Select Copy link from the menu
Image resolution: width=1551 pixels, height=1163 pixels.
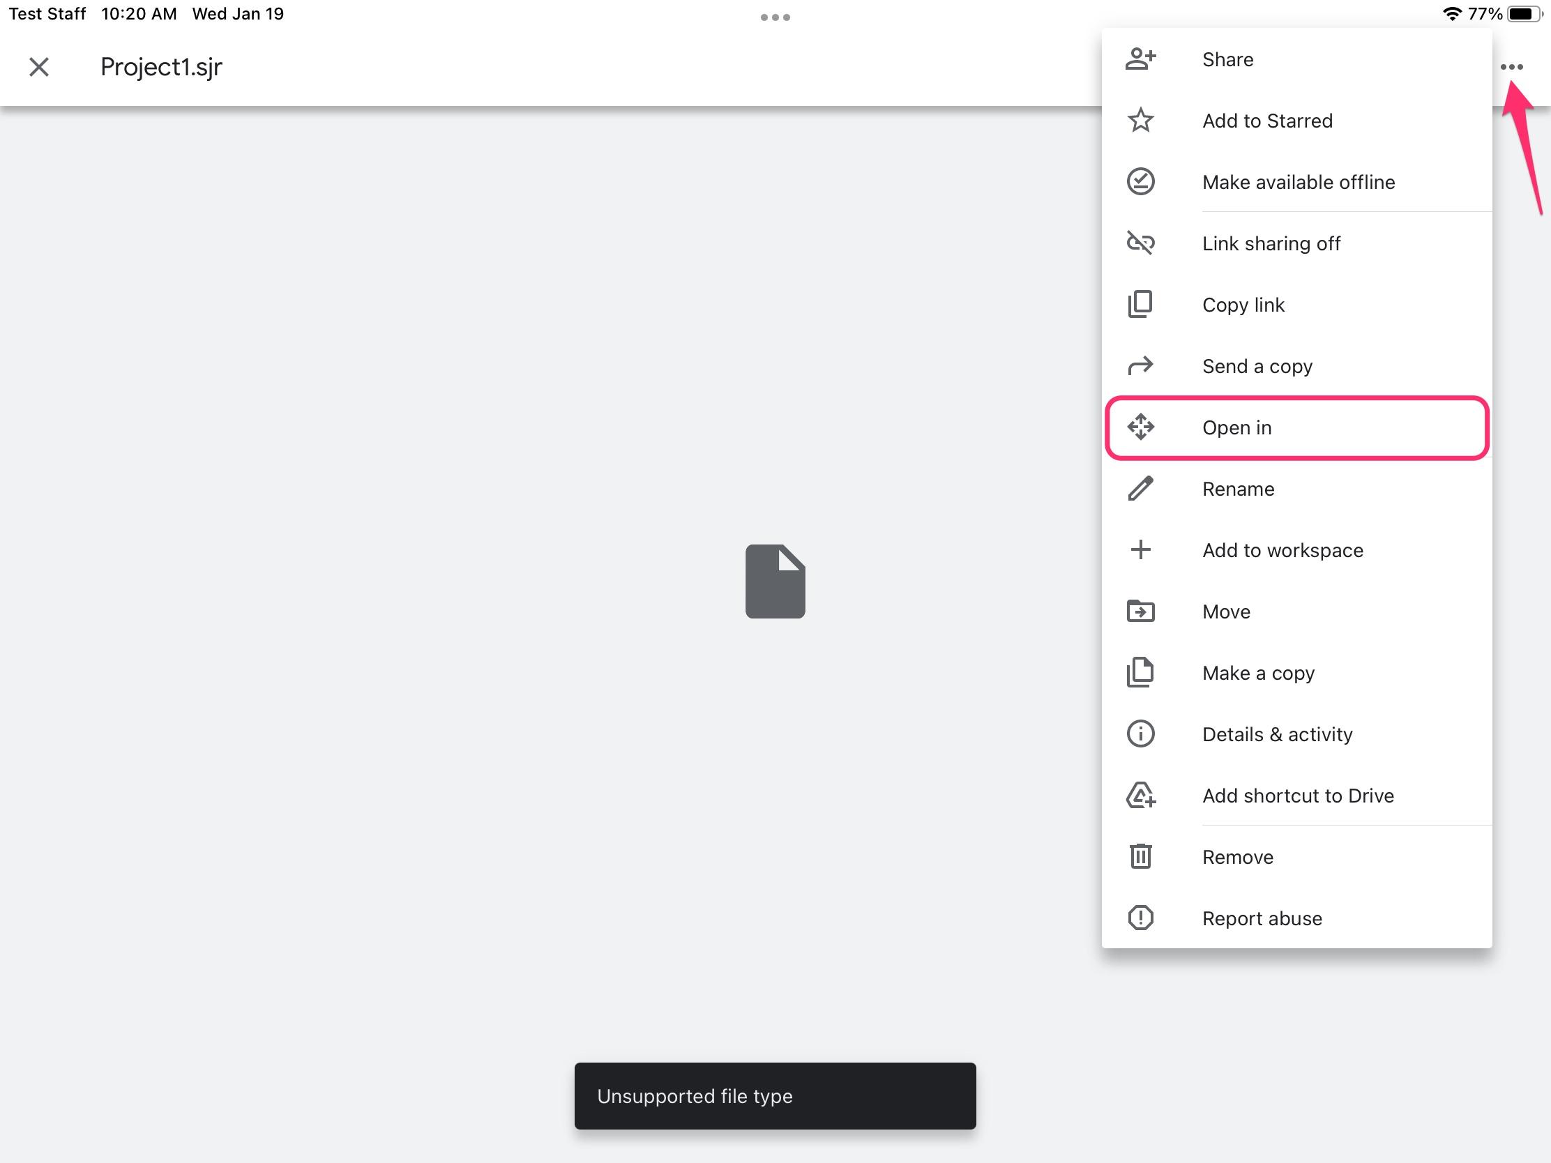coord(1243,305)
